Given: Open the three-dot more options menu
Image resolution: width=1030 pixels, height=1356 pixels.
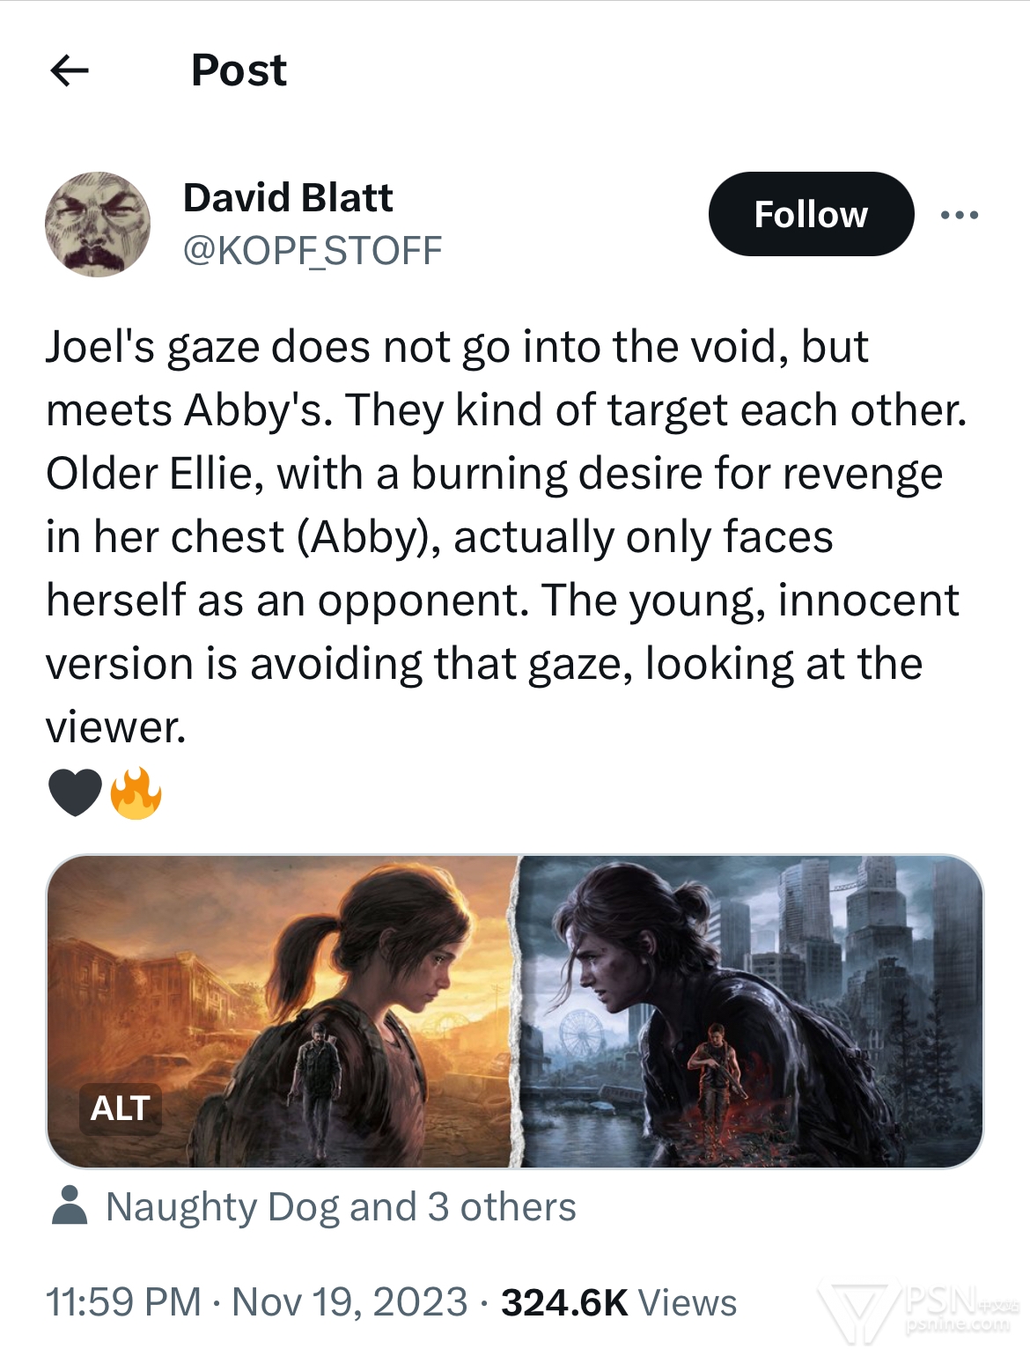Looking at the screenshot, I should [959, 215].
